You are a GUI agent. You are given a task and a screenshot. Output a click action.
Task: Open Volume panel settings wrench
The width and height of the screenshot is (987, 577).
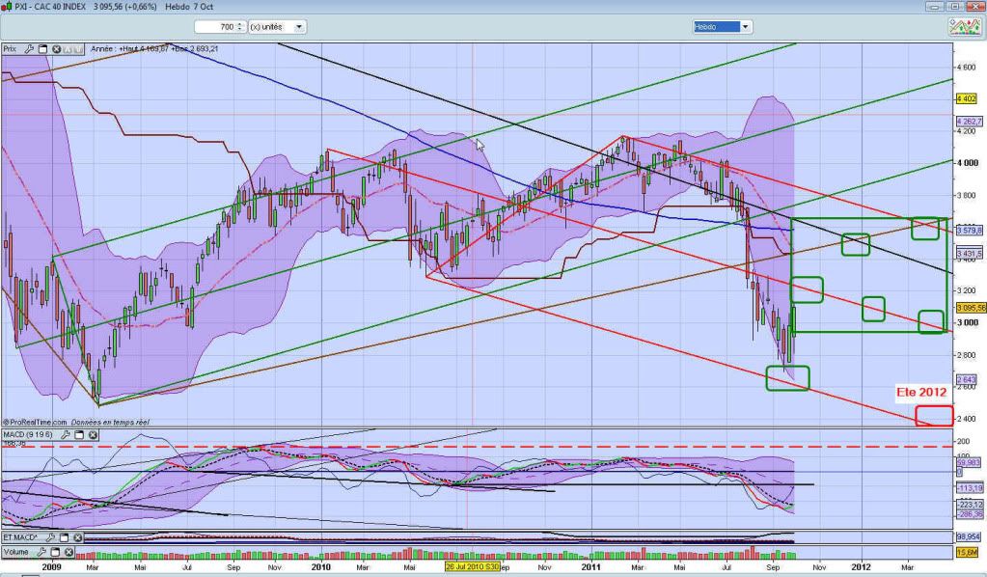click(x=42, y=552)
